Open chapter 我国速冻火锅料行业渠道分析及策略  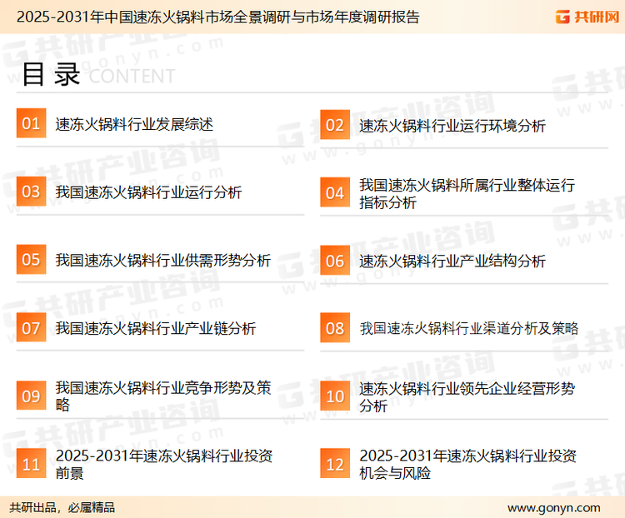[x=468, y=328]
